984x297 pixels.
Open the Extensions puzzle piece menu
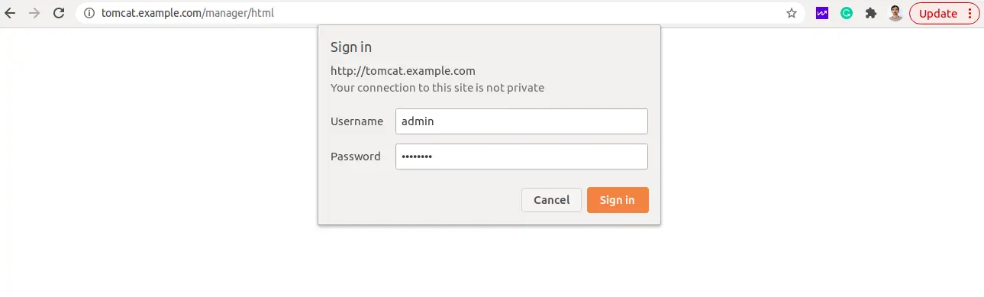[871, 13]
